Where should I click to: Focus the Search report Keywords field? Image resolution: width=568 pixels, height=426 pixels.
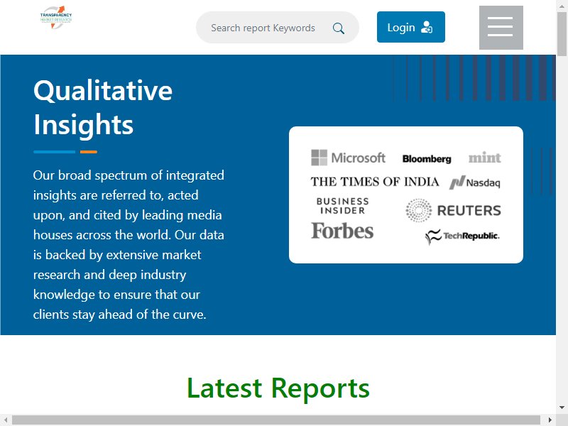coord(278,28)
